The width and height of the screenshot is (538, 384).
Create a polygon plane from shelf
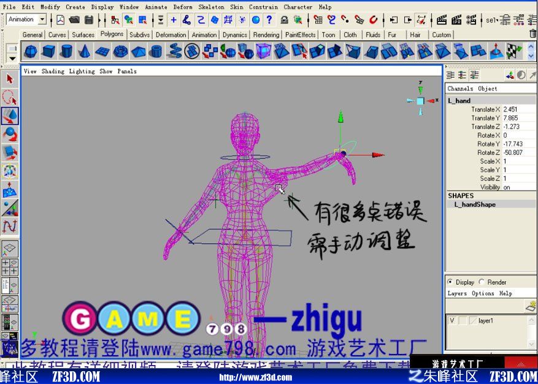coord(102,51)
